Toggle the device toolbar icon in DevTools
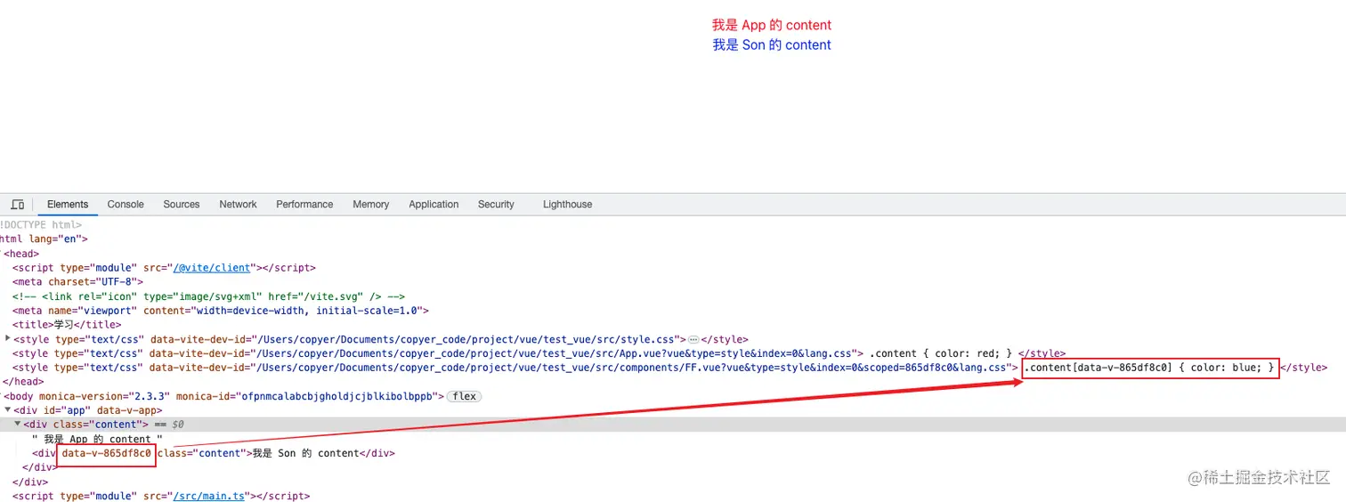The width and height of the screenshot is (1346, 502). click(x=17, y=205)
